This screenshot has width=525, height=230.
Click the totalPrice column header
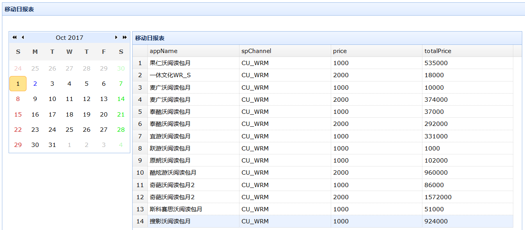click(x=438, y=51)
